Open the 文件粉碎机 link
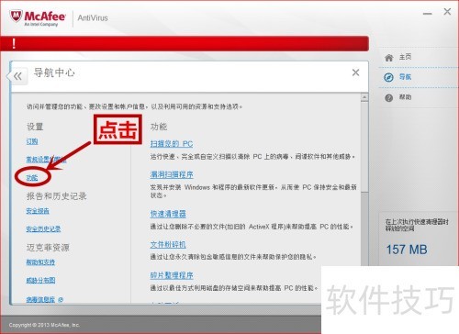Image resolution: width=459 pixels, height=334 pixels. [x=168, y=245]
